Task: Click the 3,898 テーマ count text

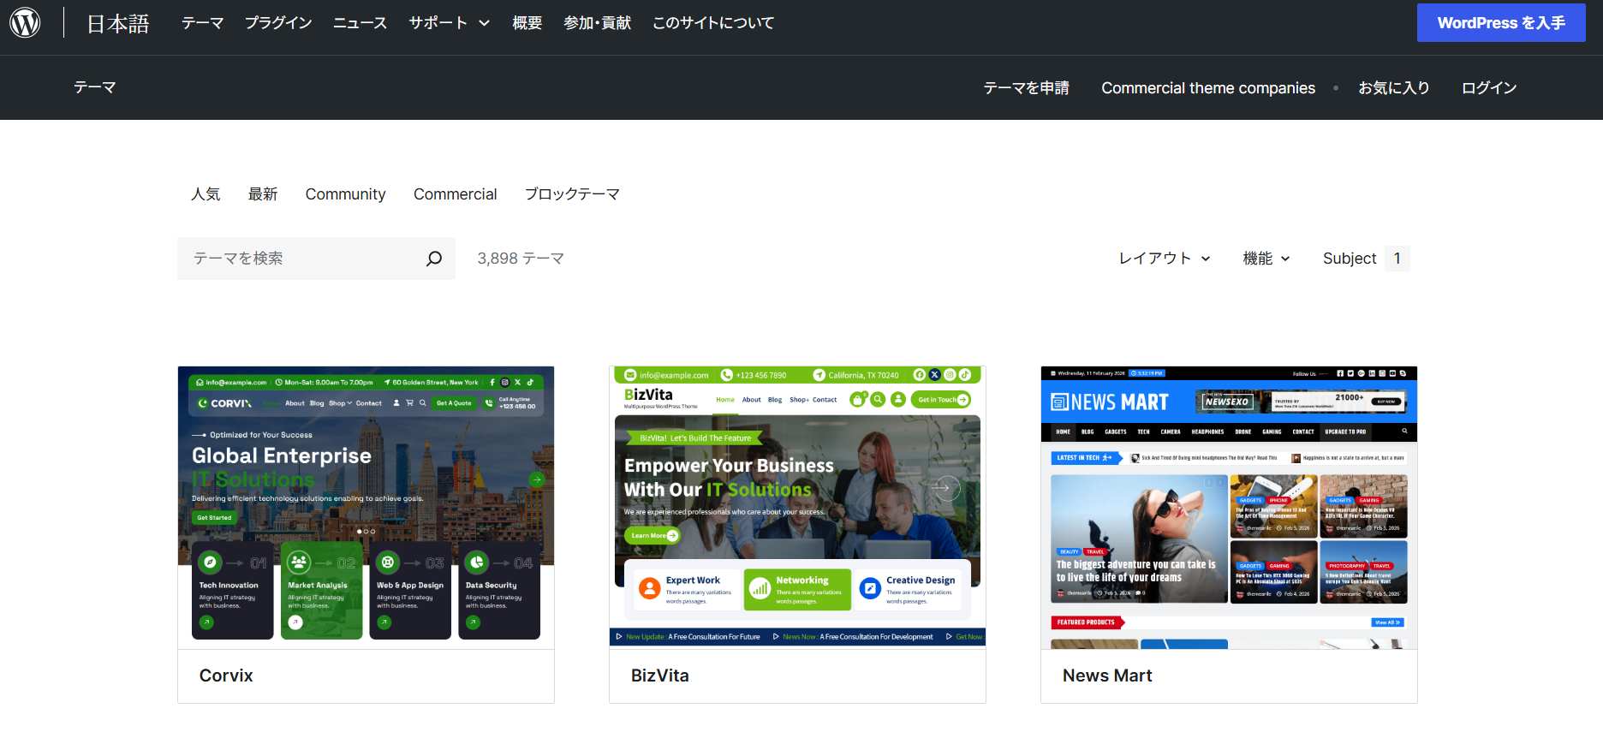Action: point(521,259)
